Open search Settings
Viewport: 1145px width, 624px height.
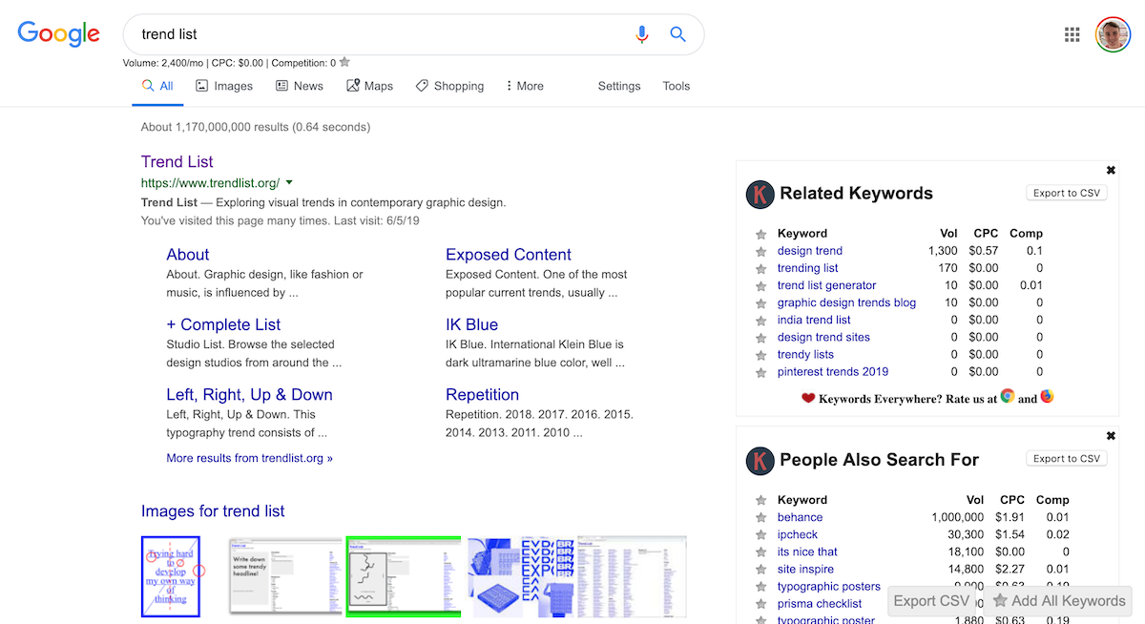click(x=619, y=86)
